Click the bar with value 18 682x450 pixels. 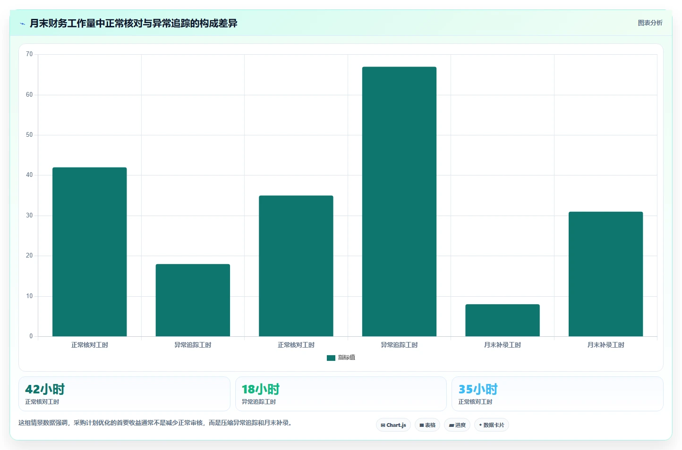tap(193, 300)
